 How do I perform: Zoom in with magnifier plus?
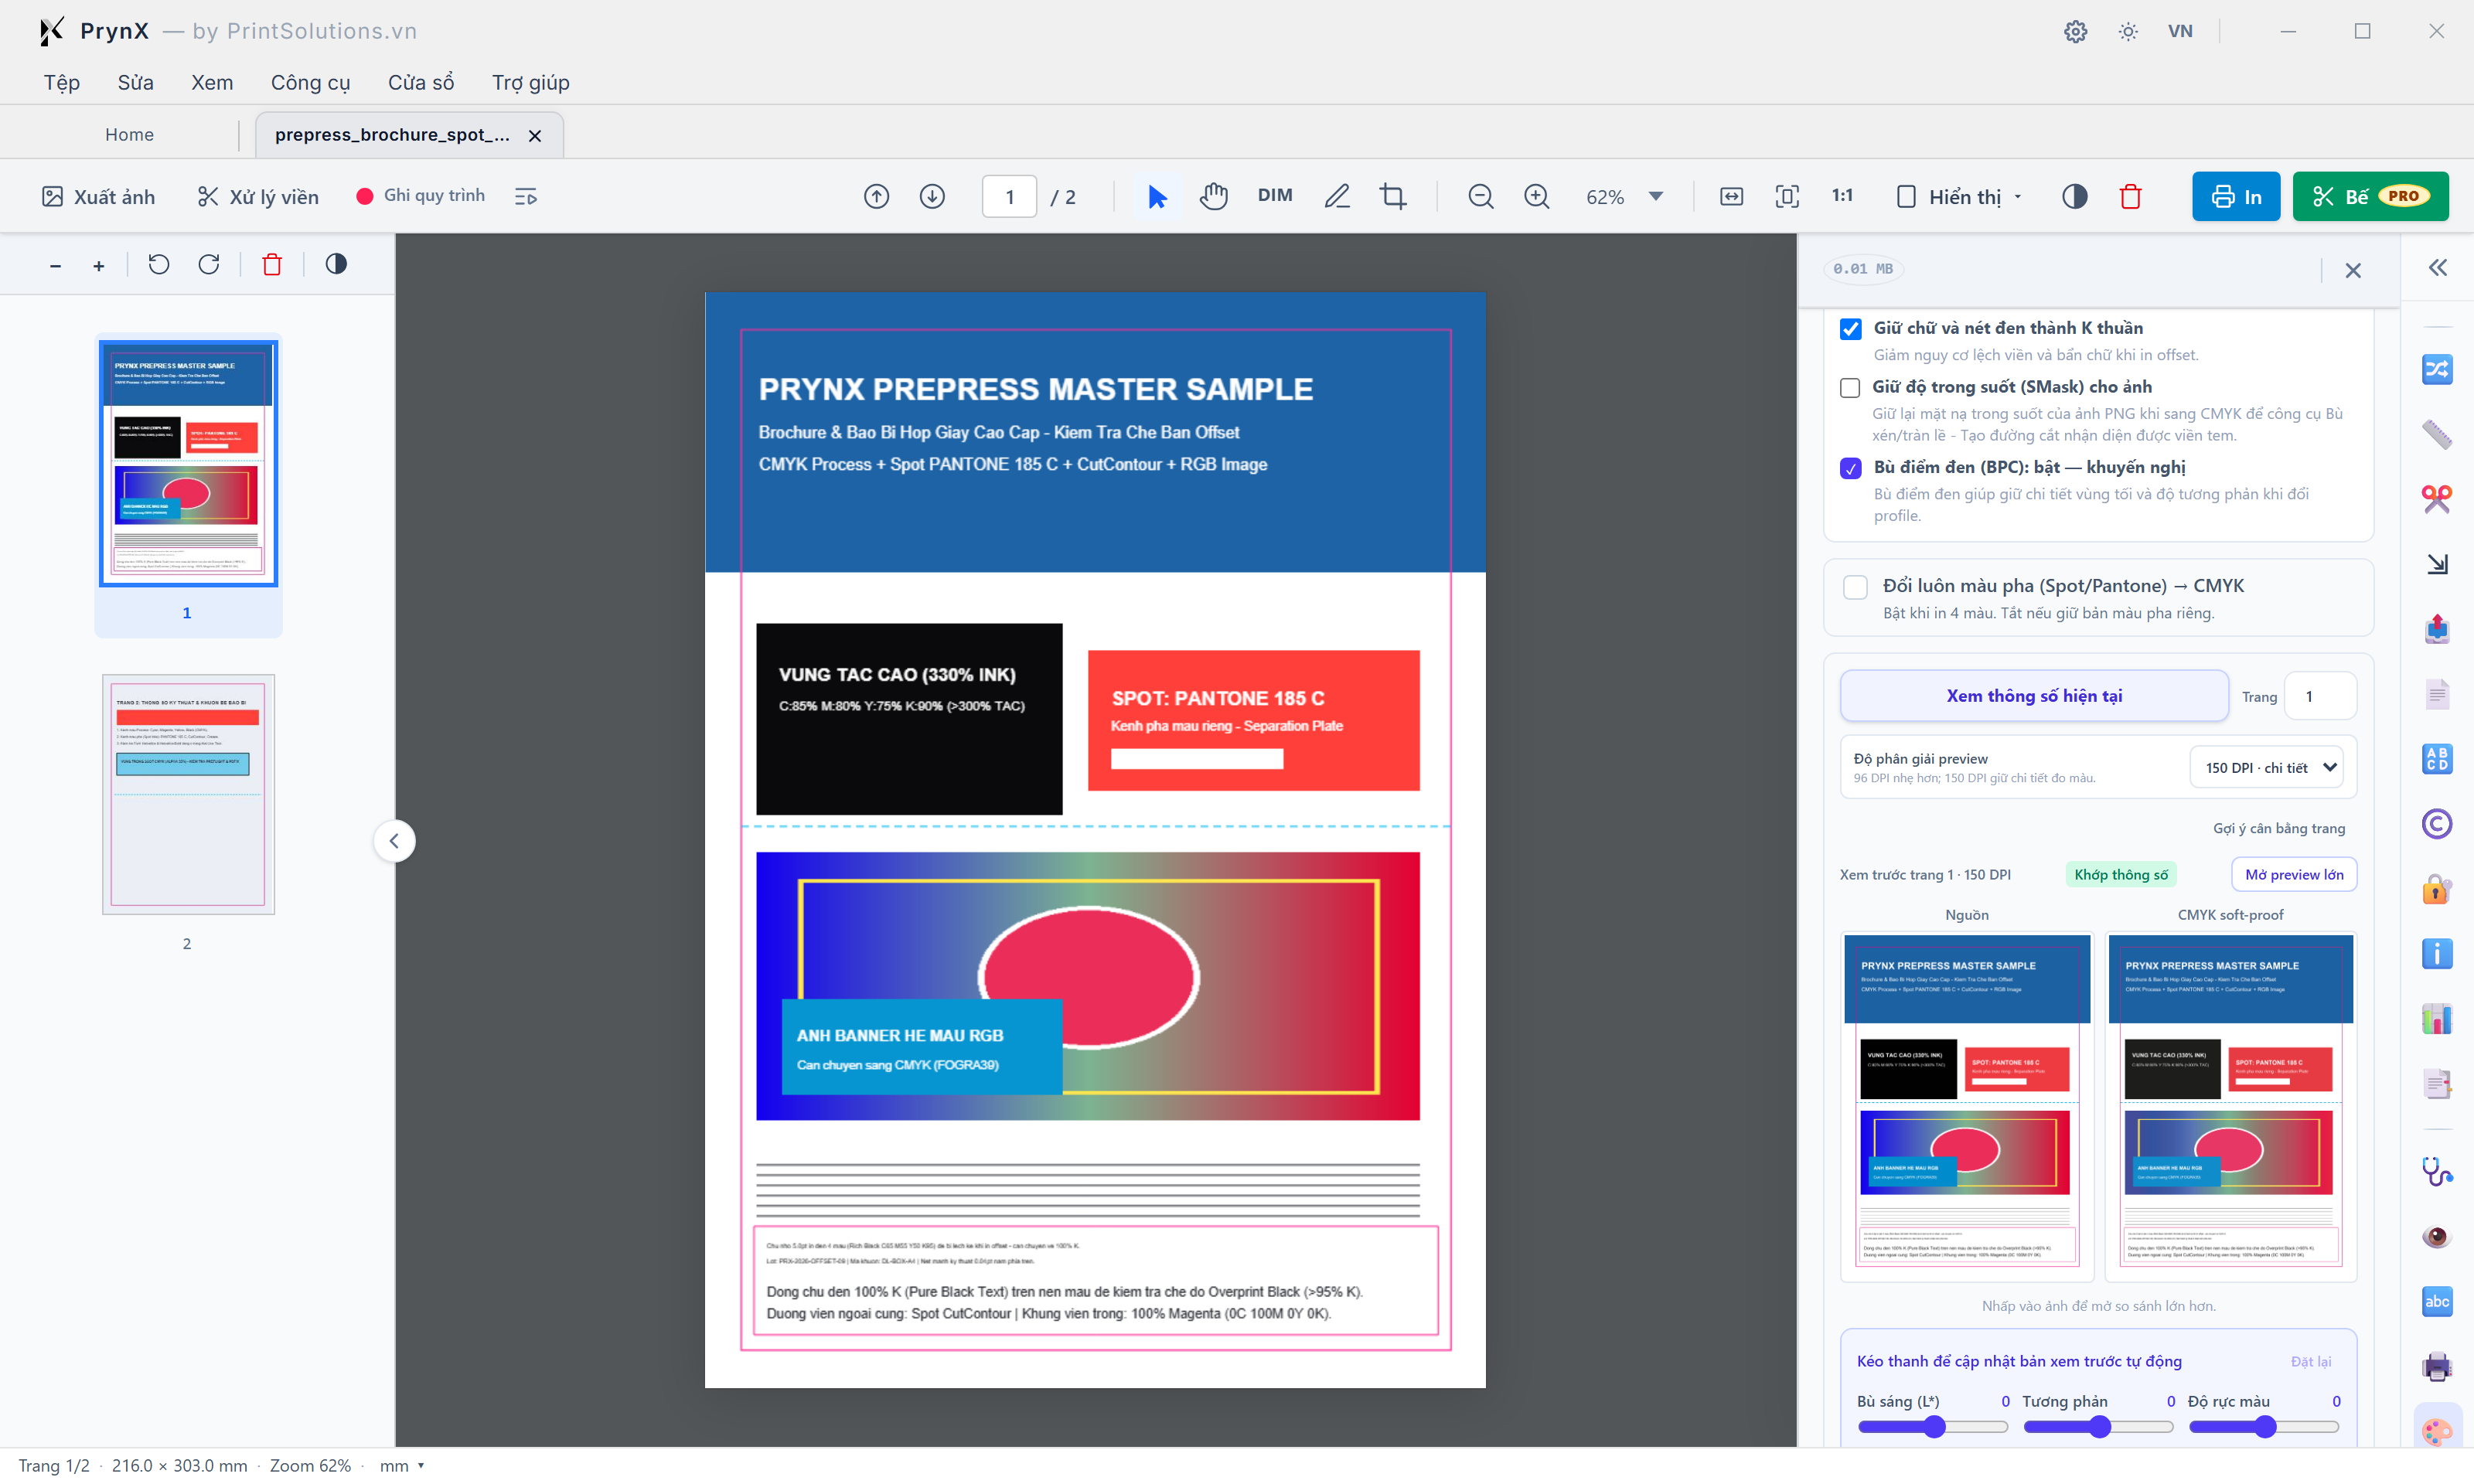point(1537,197)
